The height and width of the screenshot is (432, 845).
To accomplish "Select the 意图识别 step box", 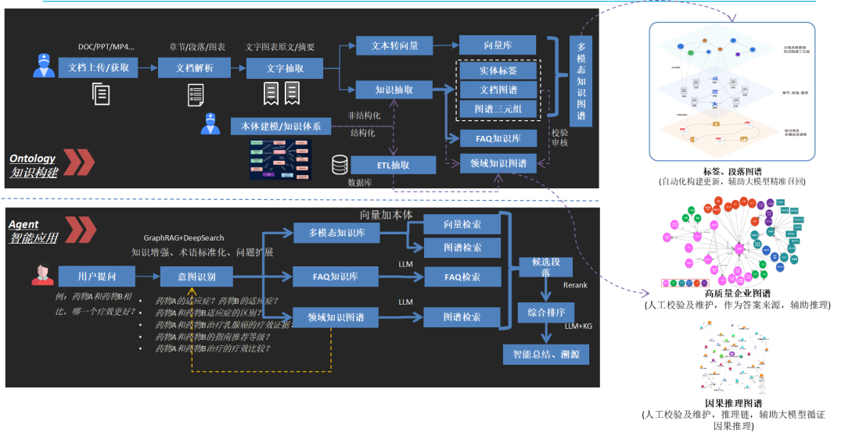I will (x=196, y=277).
